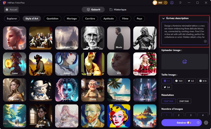Screen dimensions: 211x129
Task: Add coins with the plus icon
Action: [x=166, y=3]
